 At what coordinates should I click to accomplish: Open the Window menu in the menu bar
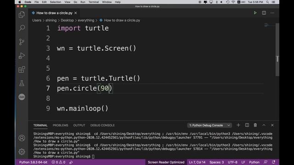[107, 2]
